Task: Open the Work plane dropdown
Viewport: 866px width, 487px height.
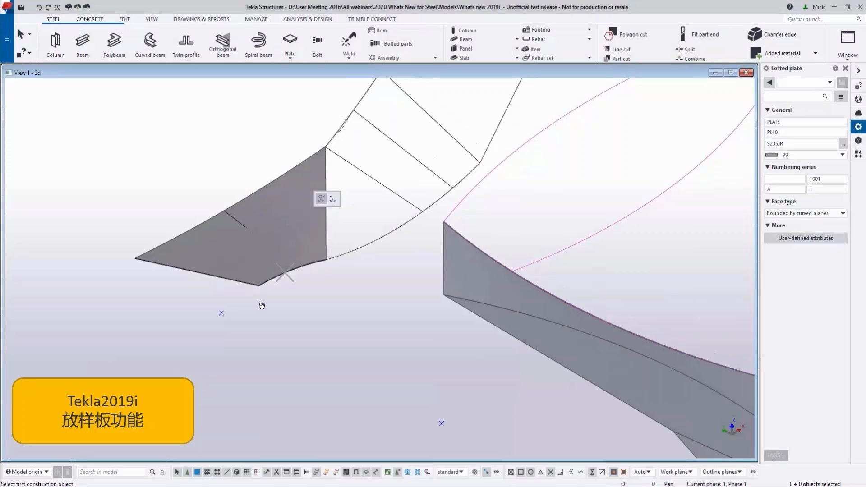Action: [x=676, y=472]
